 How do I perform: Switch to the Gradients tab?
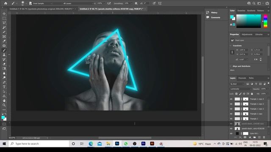[x=251, y=11]
